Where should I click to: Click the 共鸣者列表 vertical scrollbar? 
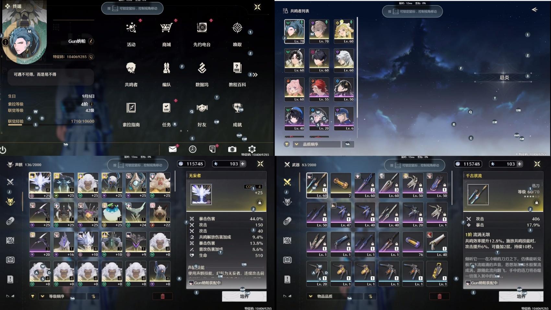pyautogui.click(x=357, y=67)
